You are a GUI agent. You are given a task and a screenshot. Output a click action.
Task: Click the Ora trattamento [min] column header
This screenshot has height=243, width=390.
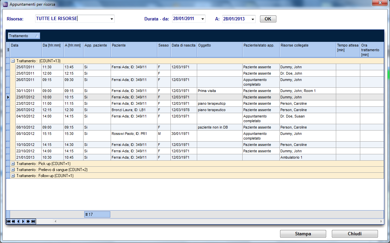point(372,50)
